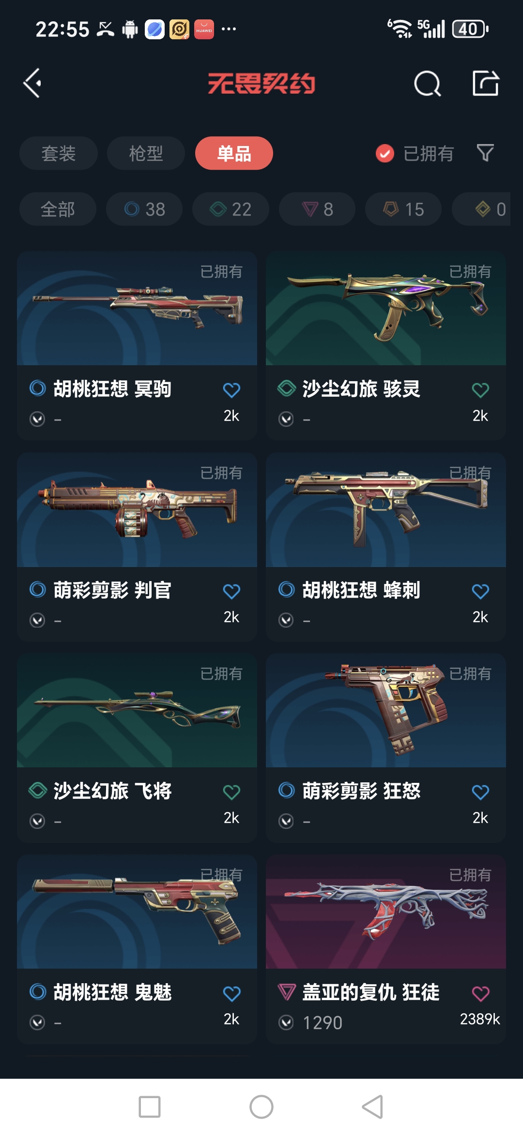This screenshot has width=523, height=1135.
Task: Filter by blue tier showing 38
Action: [144, 209]
